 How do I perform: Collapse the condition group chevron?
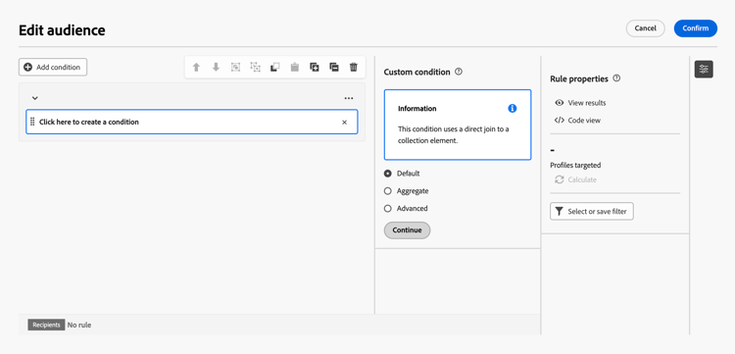click(34, 98)
